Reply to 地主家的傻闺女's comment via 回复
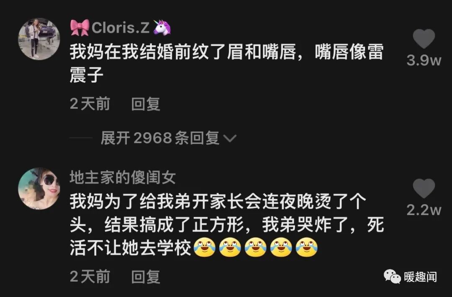 click(146, 277)
